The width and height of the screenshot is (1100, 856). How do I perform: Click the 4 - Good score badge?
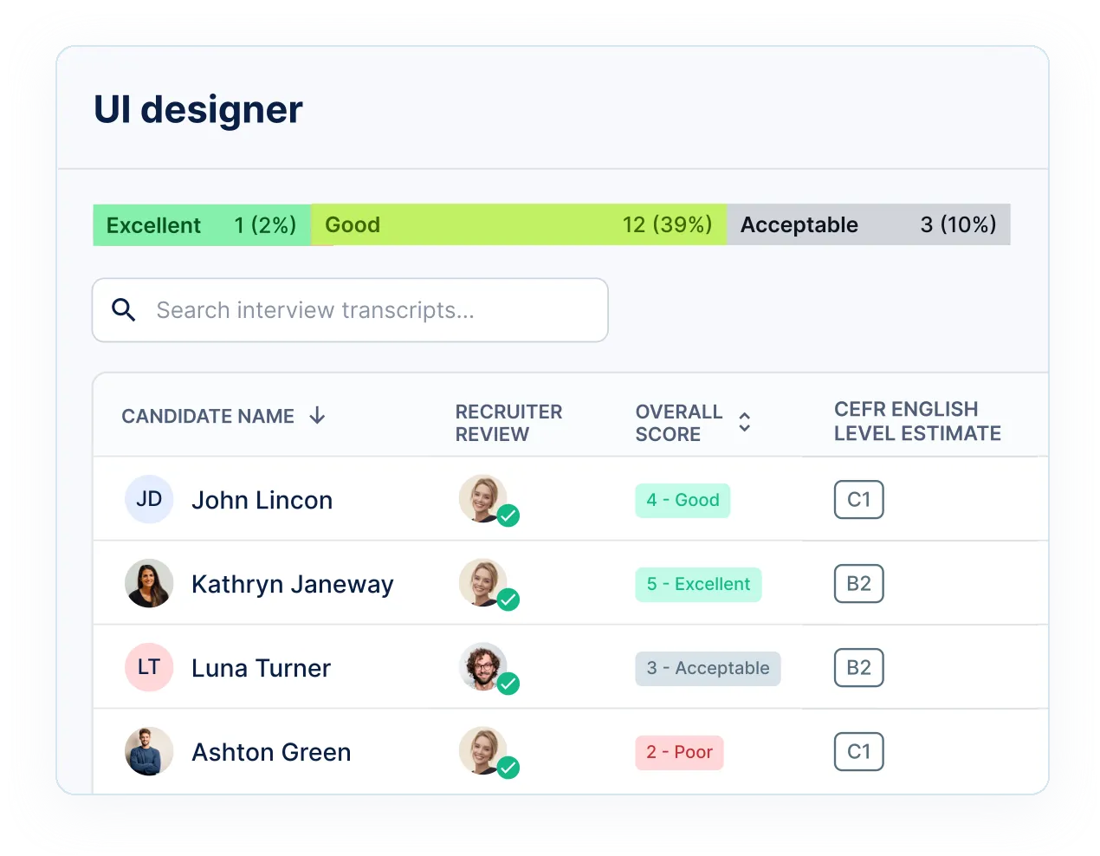(683, 500)
